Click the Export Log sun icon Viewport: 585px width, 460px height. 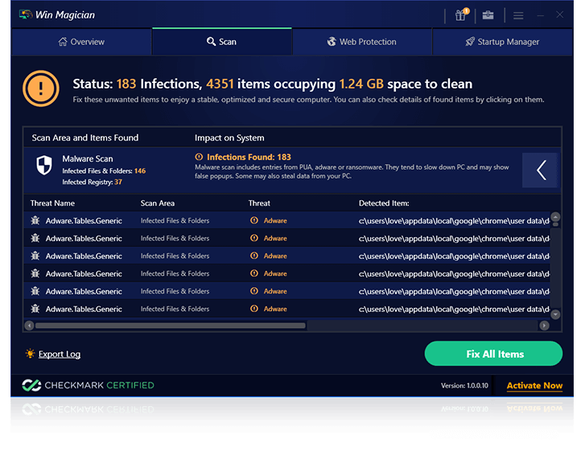31,354
